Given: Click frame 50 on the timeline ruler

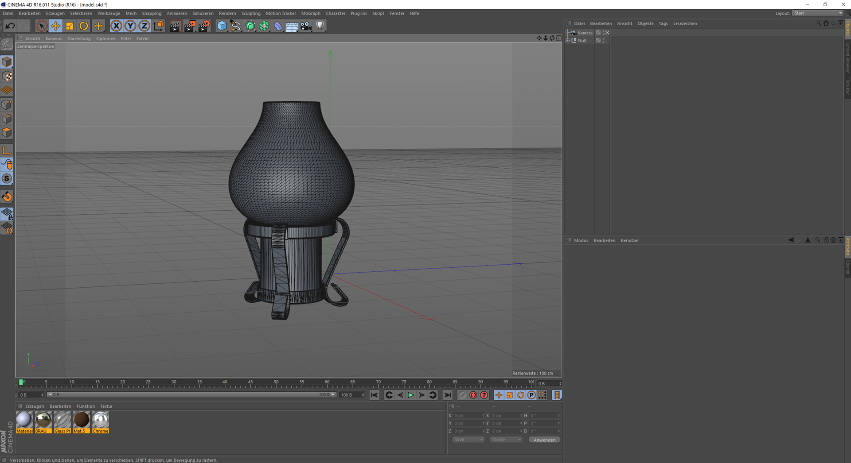Looking at the screenshot, I should [276, 382].
